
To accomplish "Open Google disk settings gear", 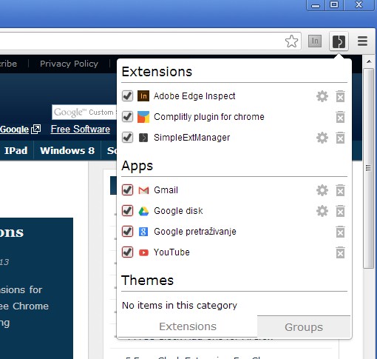I will click(322, 211).
